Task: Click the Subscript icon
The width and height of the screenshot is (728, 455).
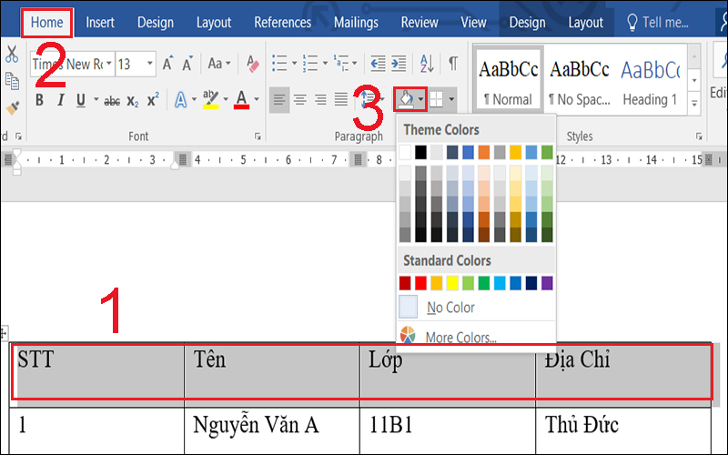Action: pyautogui.click(x=133, y=100)
